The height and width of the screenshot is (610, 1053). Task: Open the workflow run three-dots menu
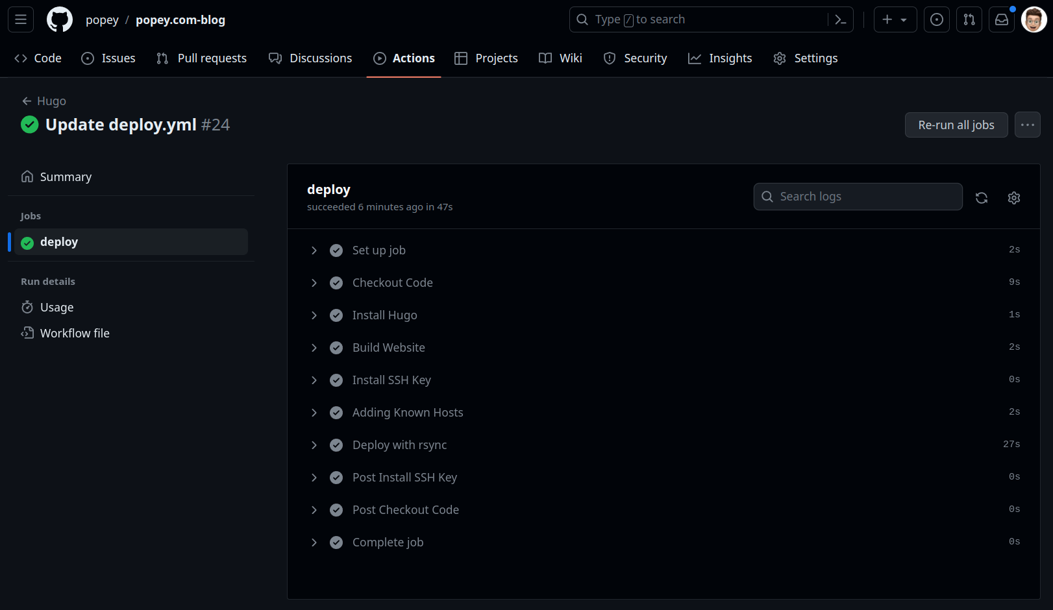[x=1027, y=125]
